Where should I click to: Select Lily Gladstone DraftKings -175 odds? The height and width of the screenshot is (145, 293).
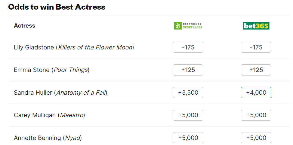point(188,47)
